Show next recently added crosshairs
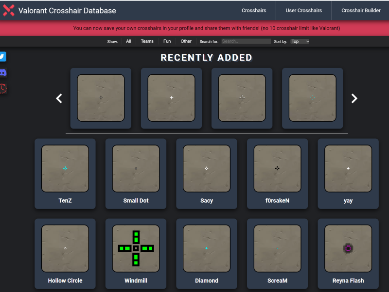The image size is (389, 292). [x=354, y=98]
